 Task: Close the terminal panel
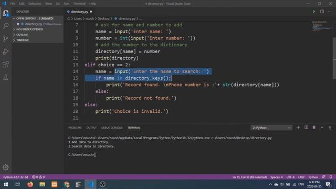330,128
